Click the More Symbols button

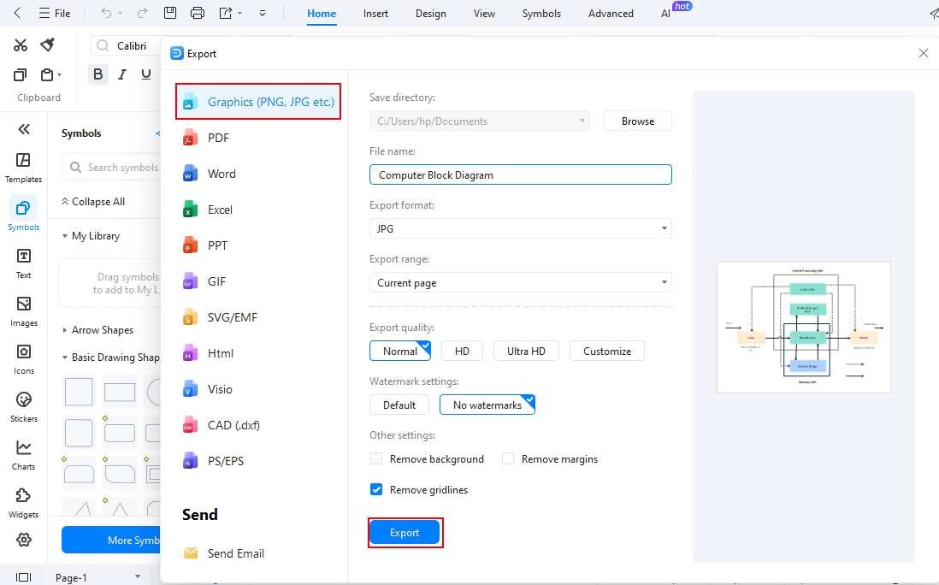(x=111, y=540)
